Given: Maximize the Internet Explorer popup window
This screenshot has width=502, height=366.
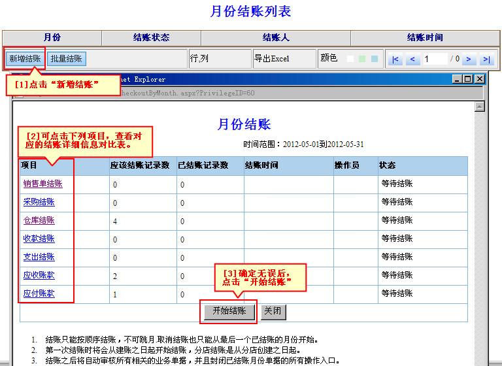Looking at the screenshot, I should [467, 79].
